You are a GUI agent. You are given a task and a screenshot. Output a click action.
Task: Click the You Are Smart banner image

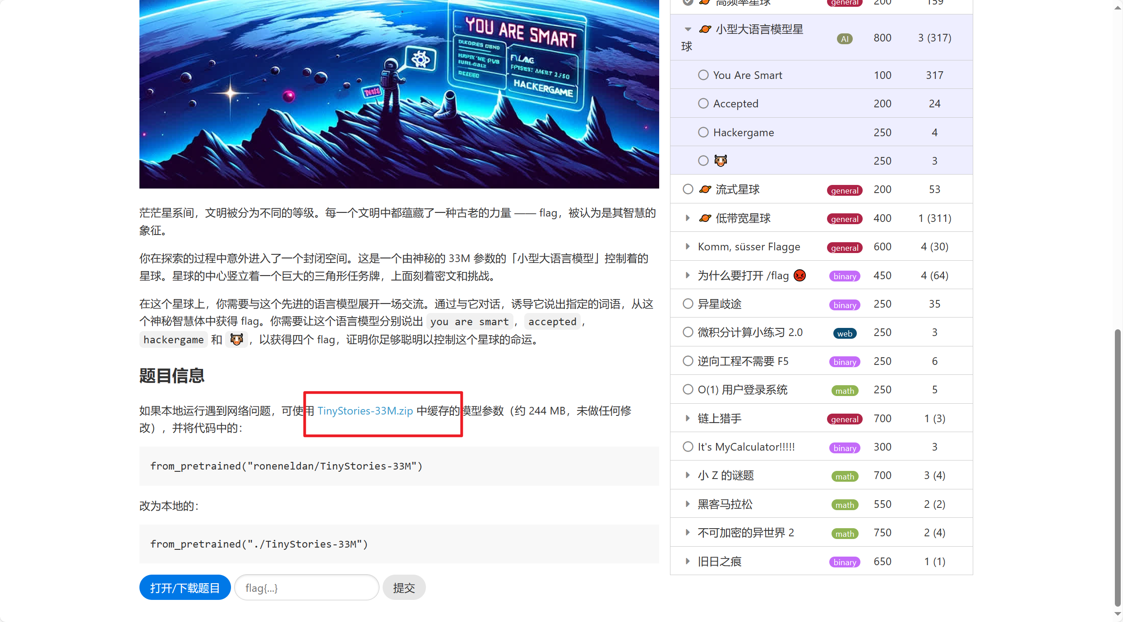pyautogui.click(x=399, y=94)
